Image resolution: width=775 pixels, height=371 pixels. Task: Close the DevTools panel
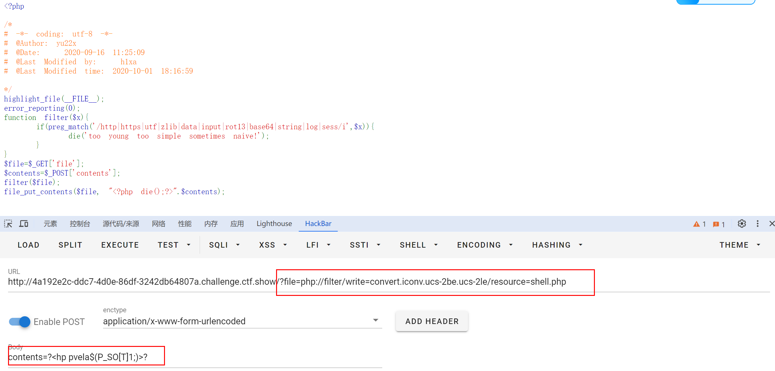[772, 224]
